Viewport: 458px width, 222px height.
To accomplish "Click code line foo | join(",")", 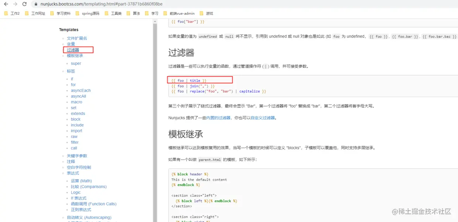I will click(x=193, y=86).
